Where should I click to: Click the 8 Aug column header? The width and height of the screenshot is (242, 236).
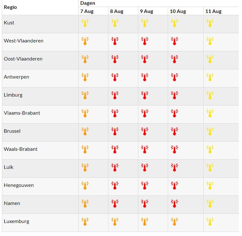tap(117, 11)
